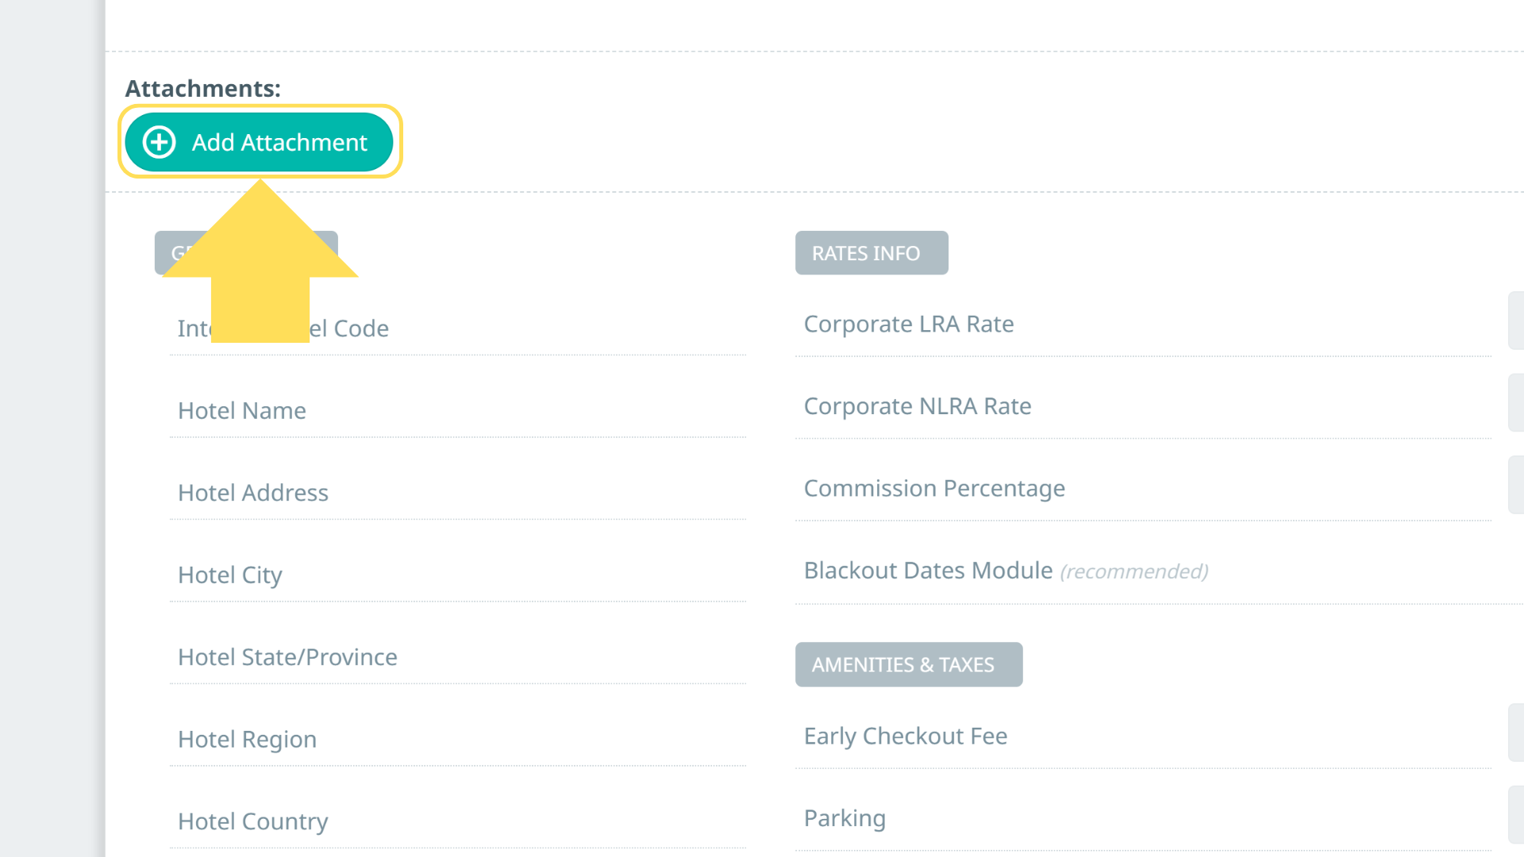Select the Early Checkout Fee row
Screen dimensions: 1524x857
[905, 736]
